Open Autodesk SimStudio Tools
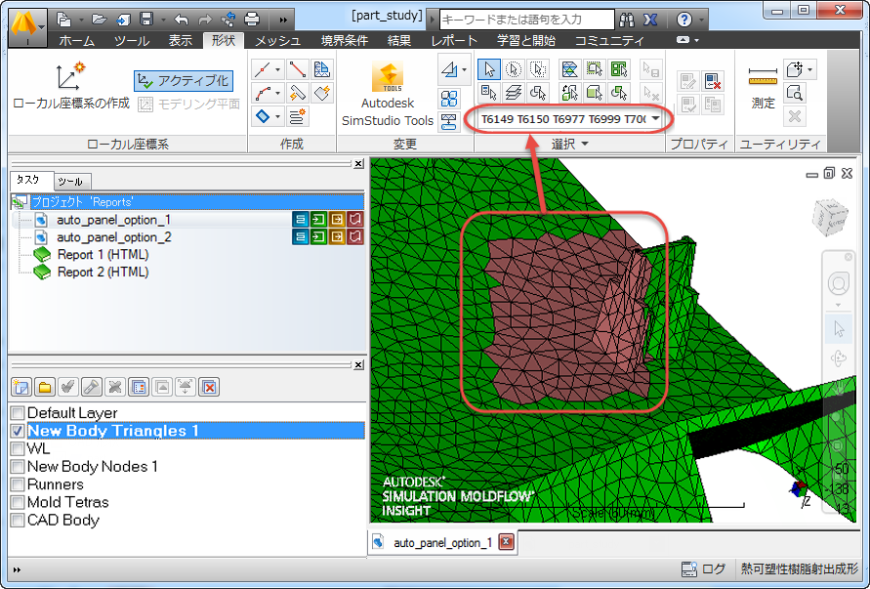This screenshot has width=870, height=589. [x=388, y=95]
